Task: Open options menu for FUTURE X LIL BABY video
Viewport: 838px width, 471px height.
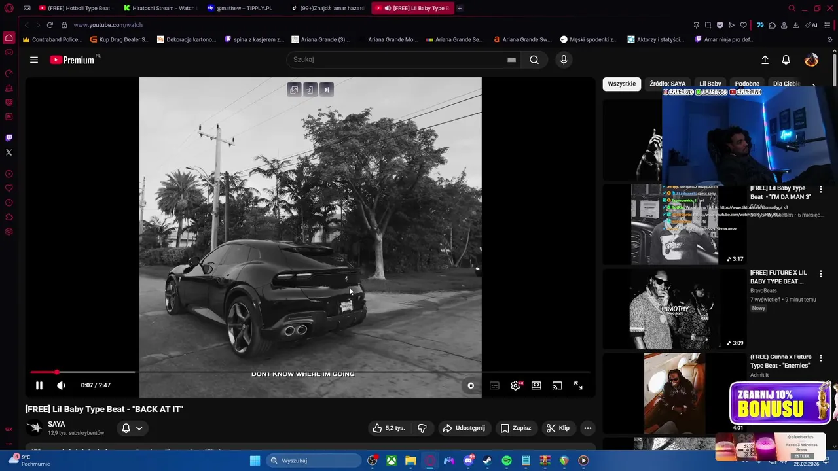Action: coord(821,273)
